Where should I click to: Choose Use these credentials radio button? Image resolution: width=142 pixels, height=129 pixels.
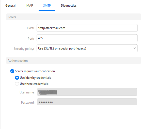(x=17, y=84)
